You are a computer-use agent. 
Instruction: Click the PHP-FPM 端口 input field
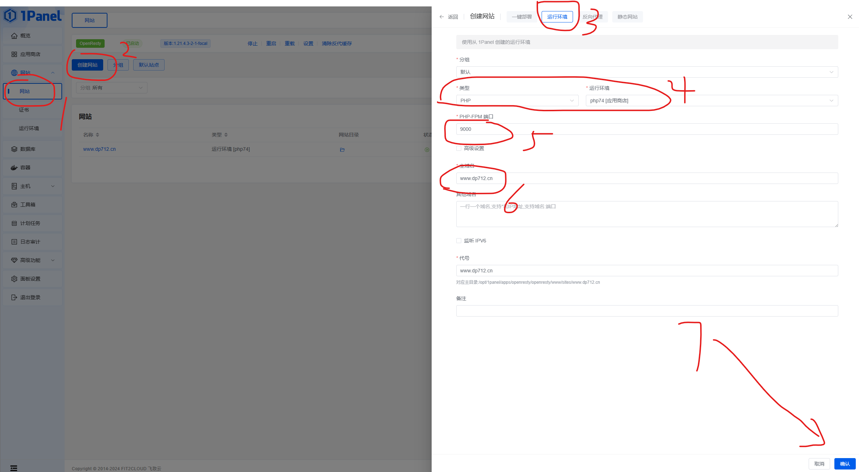(647, 129)
